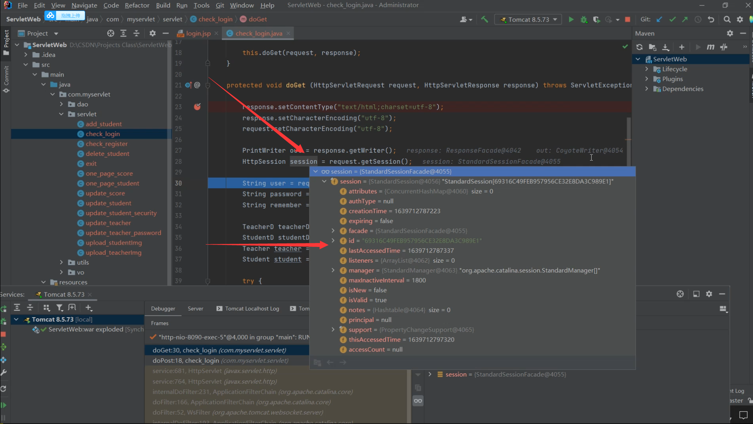Select opened file in Project tree
The width and height of the screenshot is (753, 424).
pyautogui.click(x=111, y=33)
